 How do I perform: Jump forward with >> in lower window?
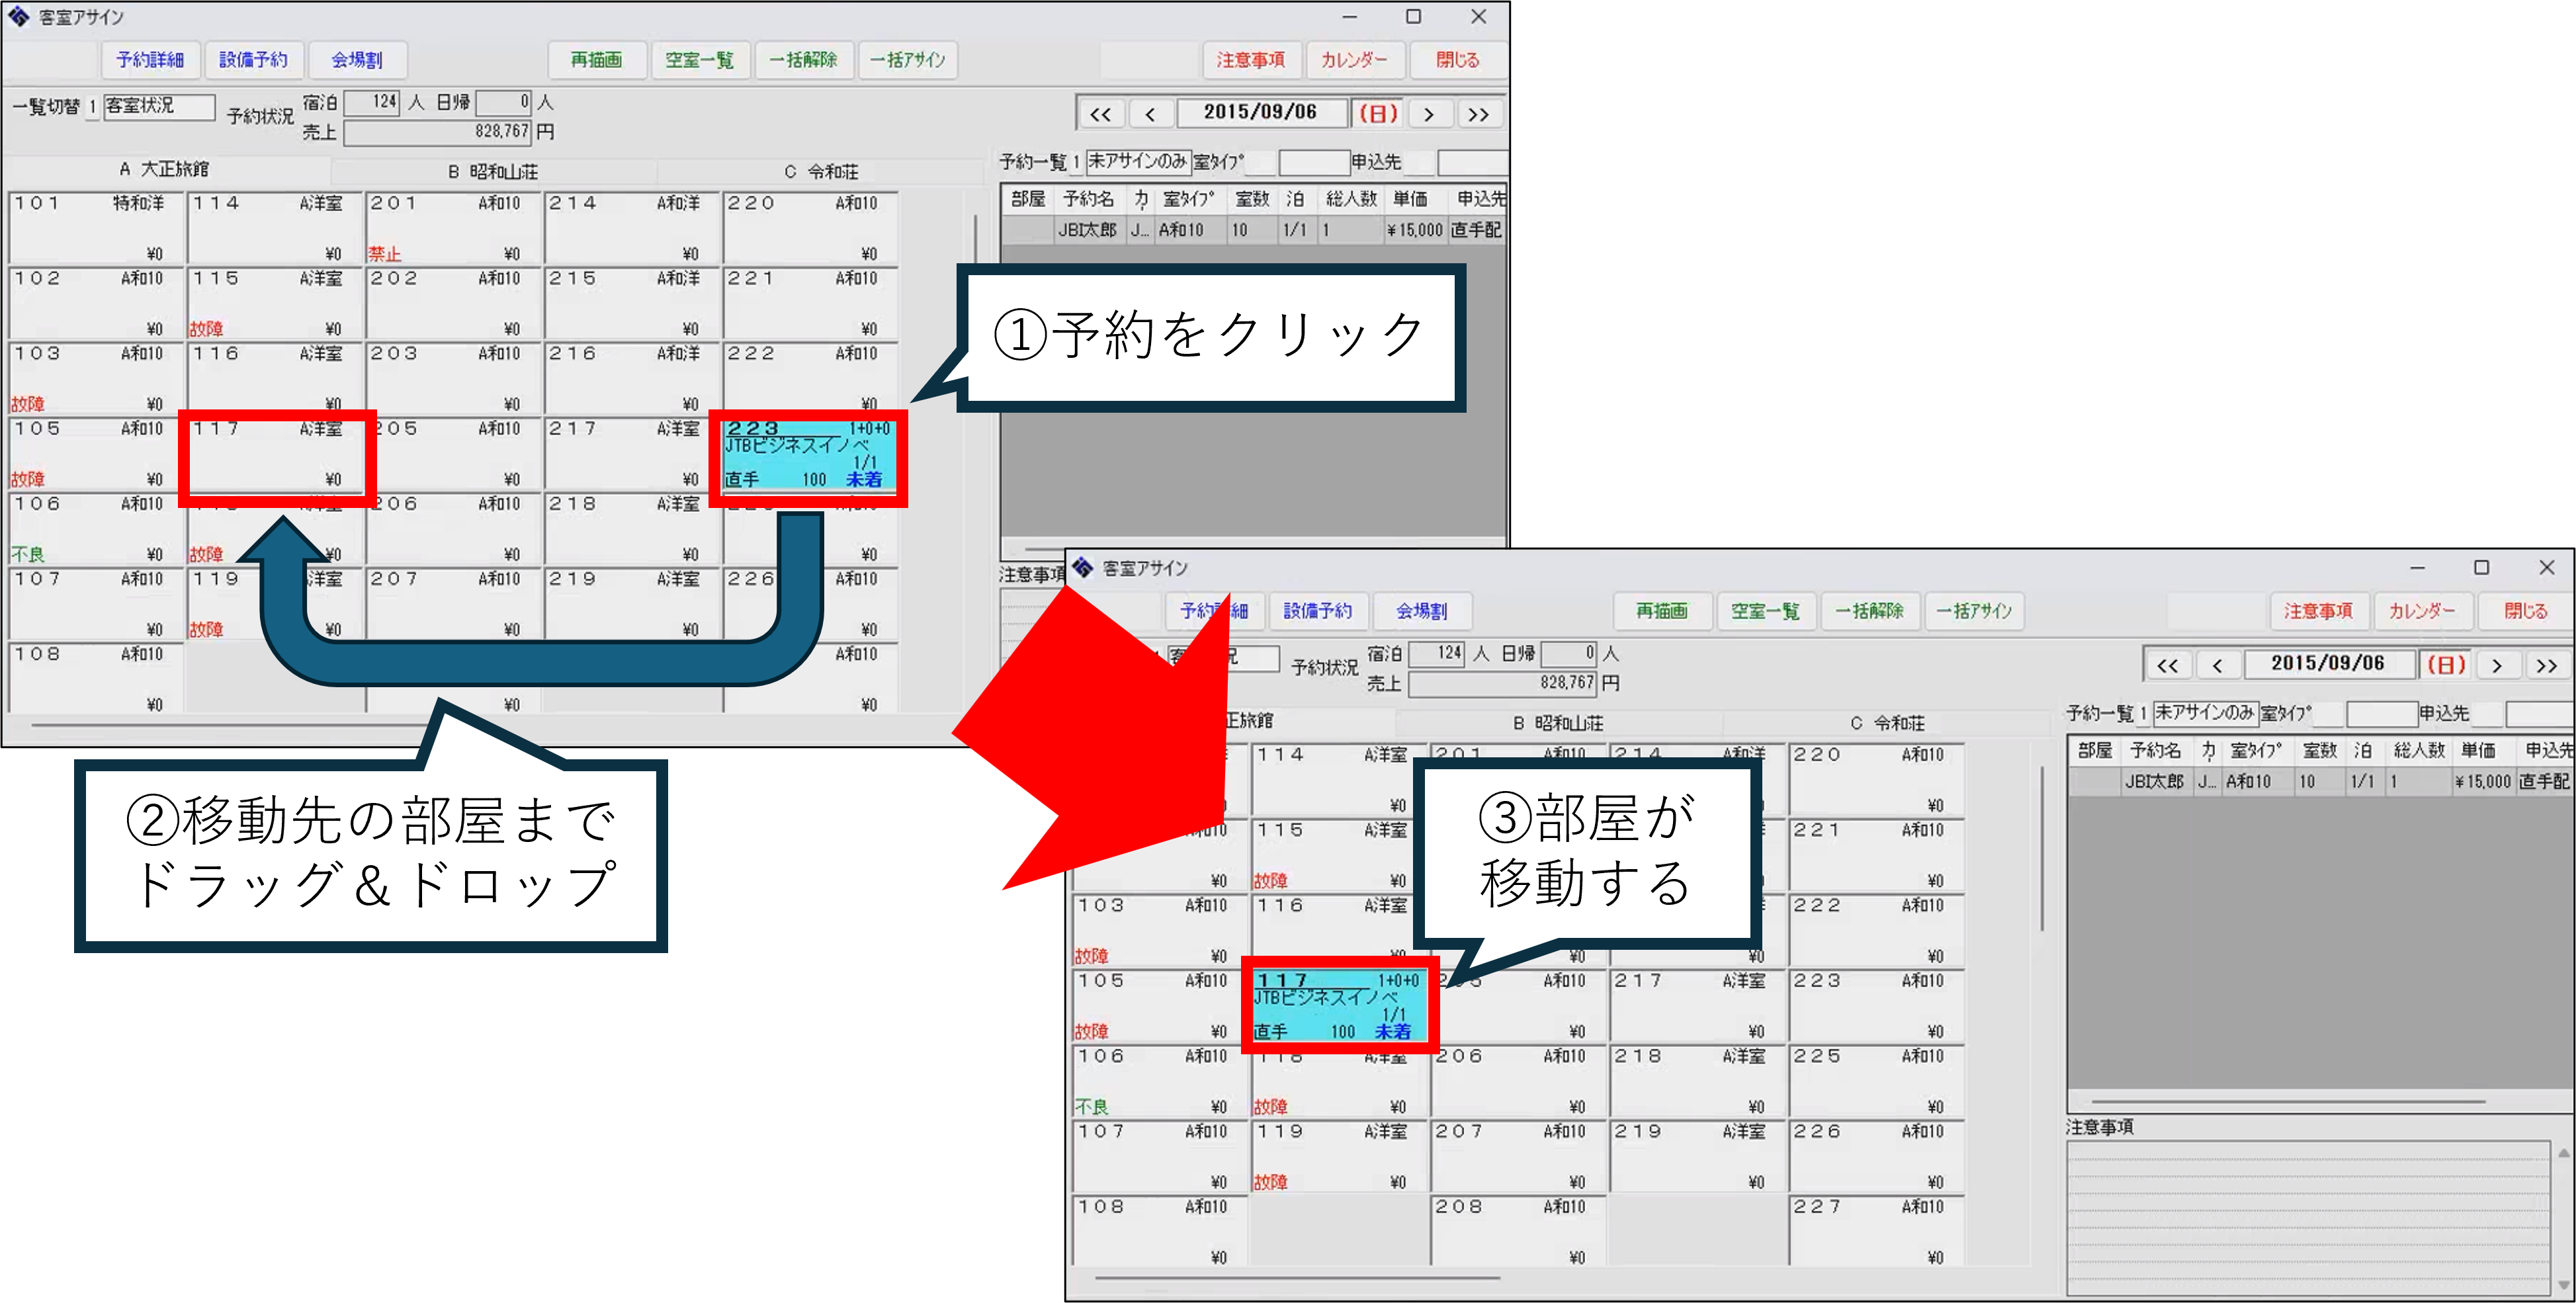2546,665
